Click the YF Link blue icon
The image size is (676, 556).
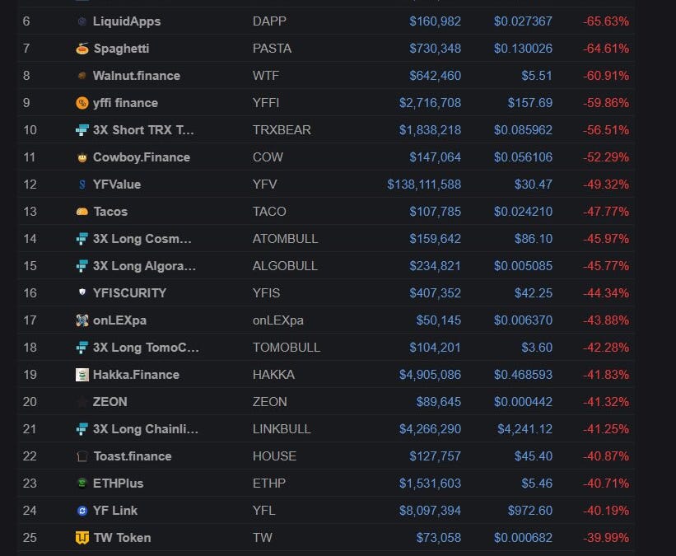tap(82, 511)
